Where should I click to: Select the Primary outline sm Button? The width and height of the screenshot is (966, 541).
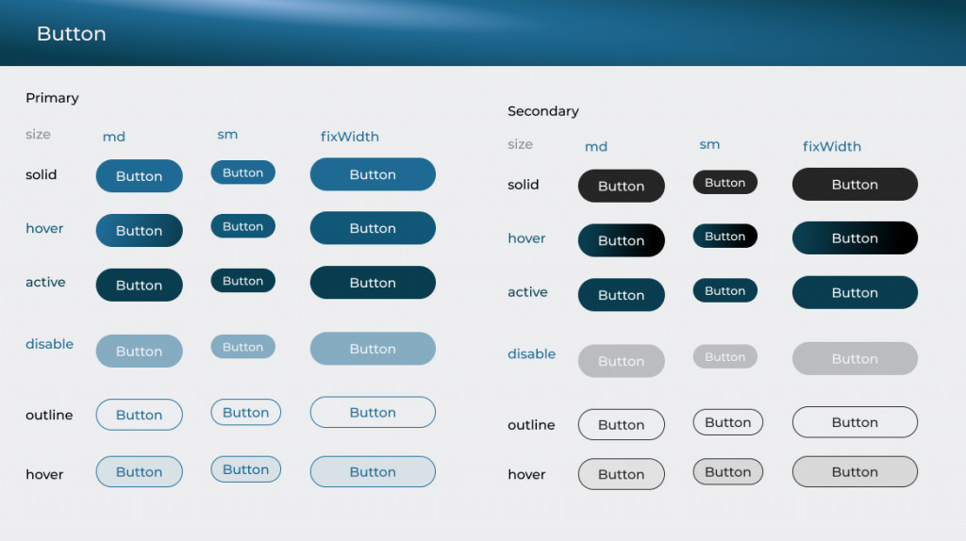(246, 412)
